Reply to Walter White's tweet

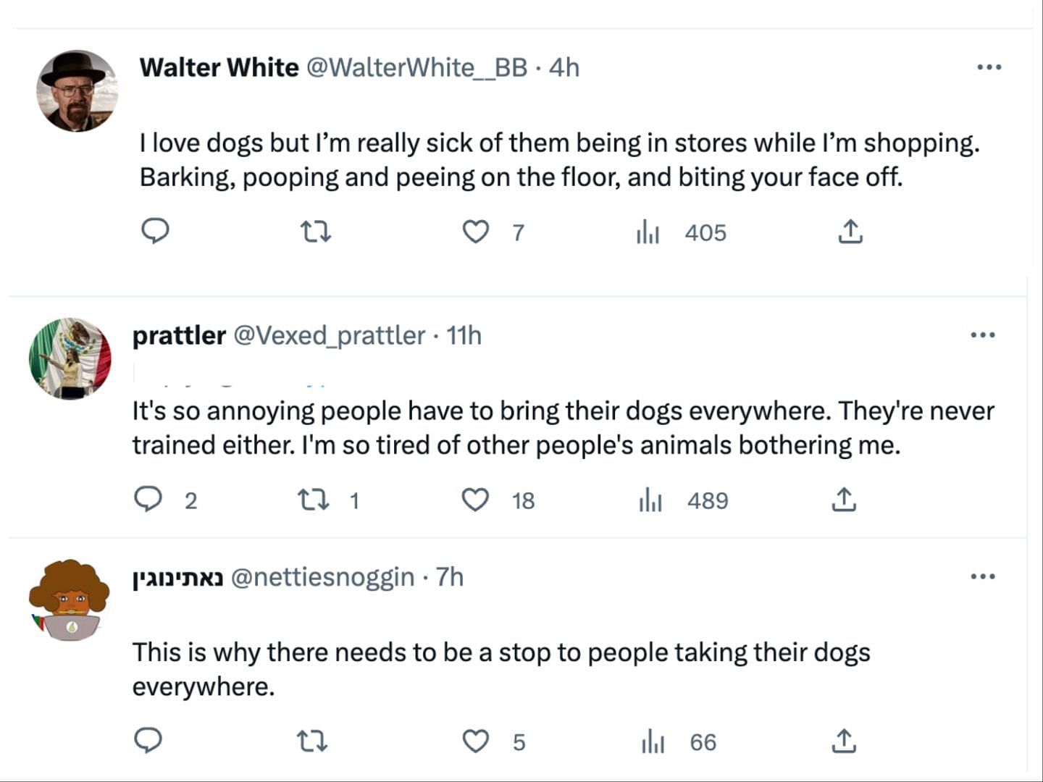(x=154, y=232)
